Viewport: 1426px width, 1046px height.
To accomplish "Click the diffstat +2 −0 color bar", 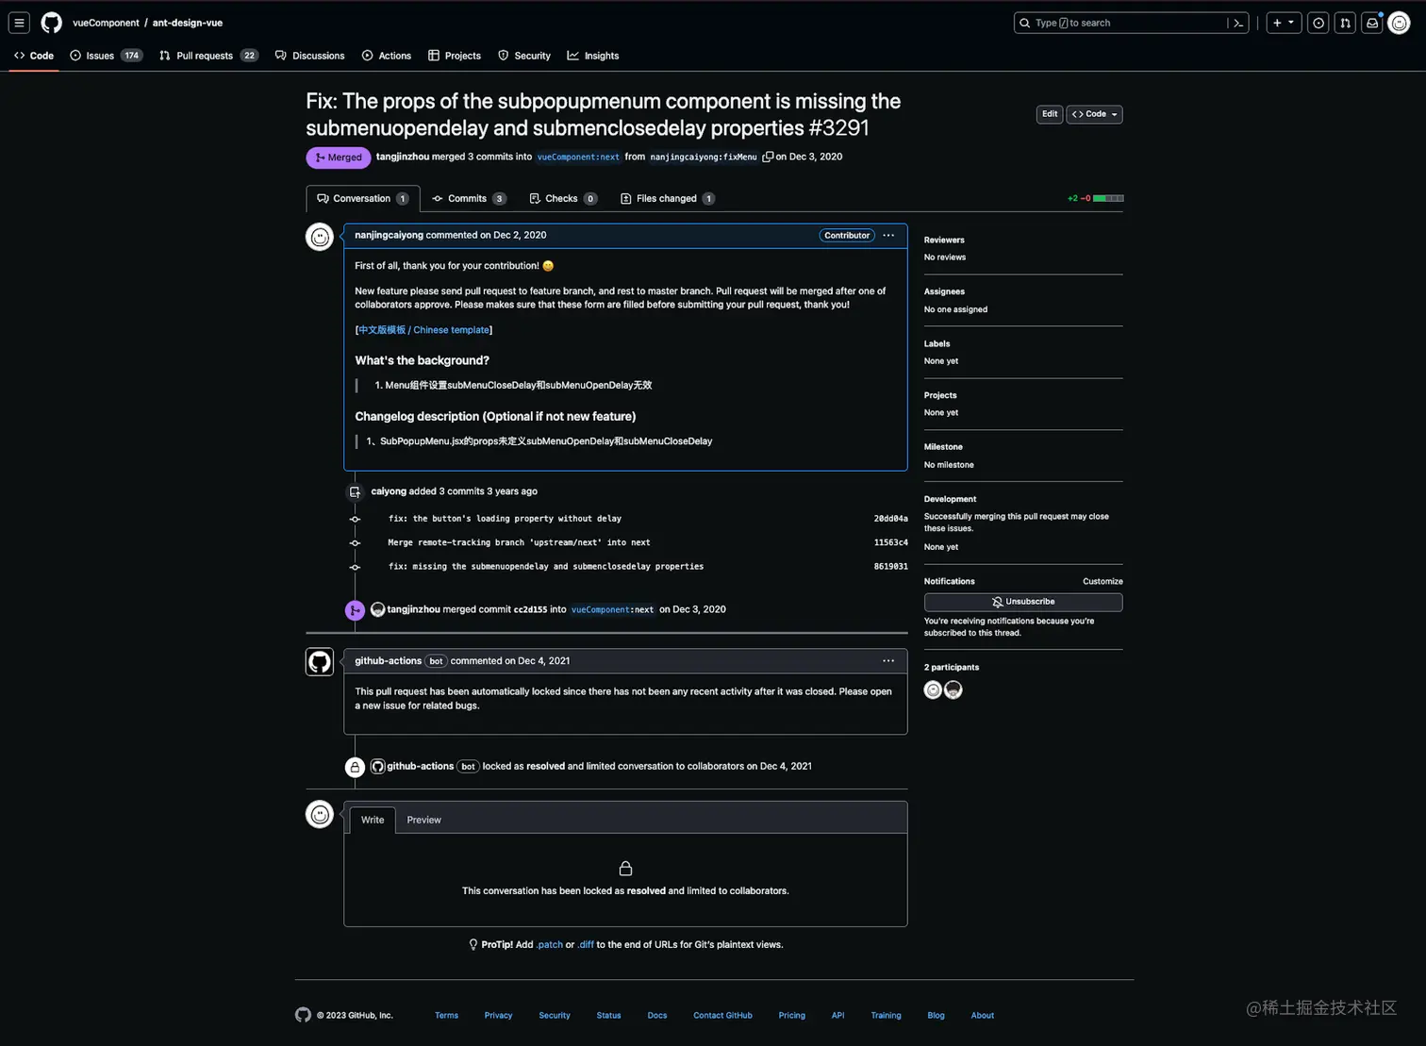I will click(1108, 198).
